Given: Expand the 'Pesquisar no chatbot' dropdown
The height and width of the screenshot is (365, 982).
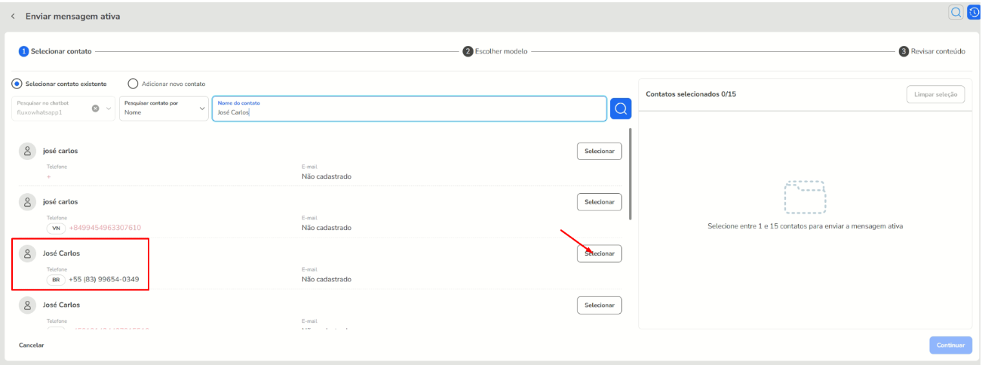Looking at the screenshot, I should [109, 109].
